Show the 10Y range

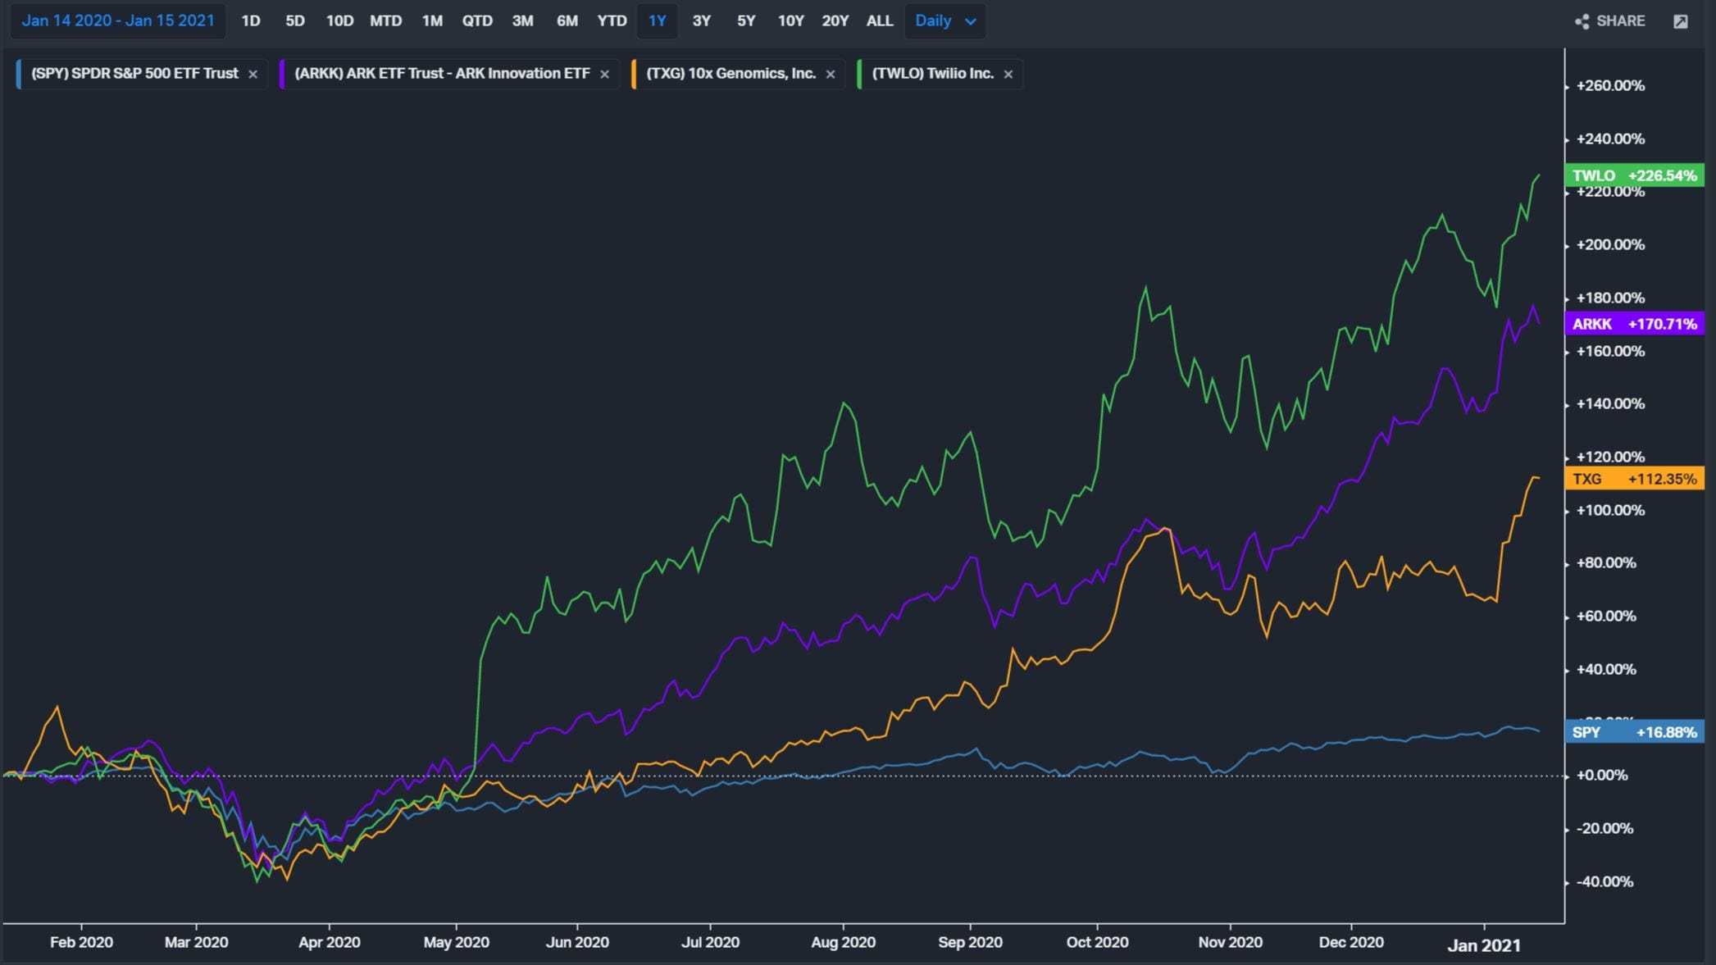790,21
